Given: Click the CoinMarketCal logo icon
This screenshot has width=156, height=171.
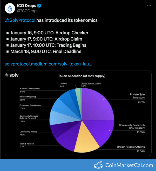Looking at the screenshot, I should coord(98,164).
